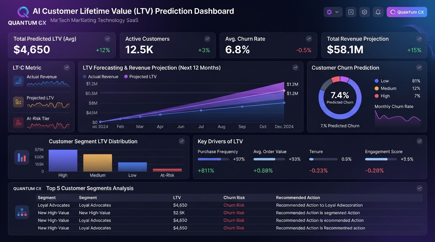Select the High segment bar
435x242 pixels.
(x=63, y=160)
